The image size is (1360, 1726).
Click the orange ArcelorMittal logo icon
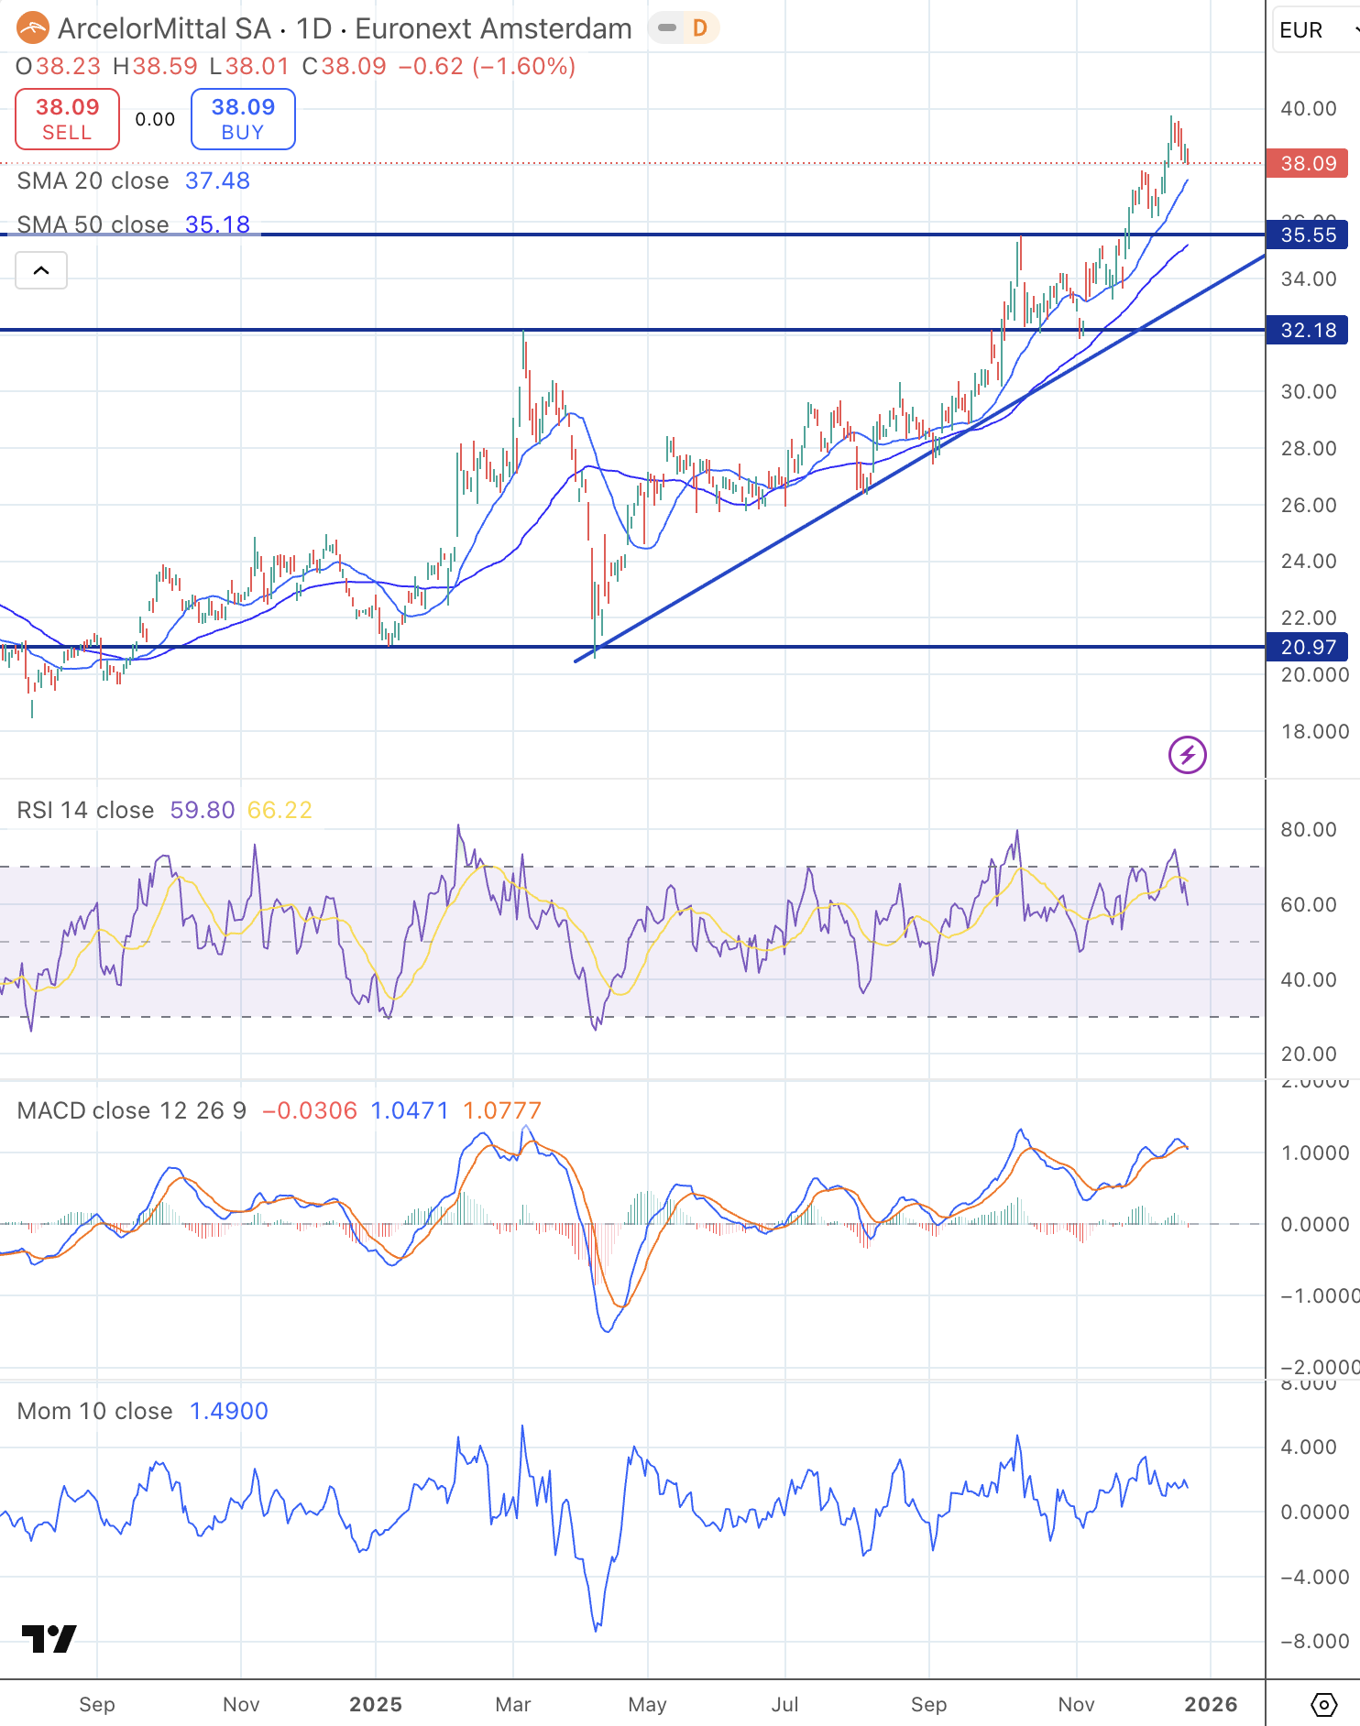click(32, 28)
